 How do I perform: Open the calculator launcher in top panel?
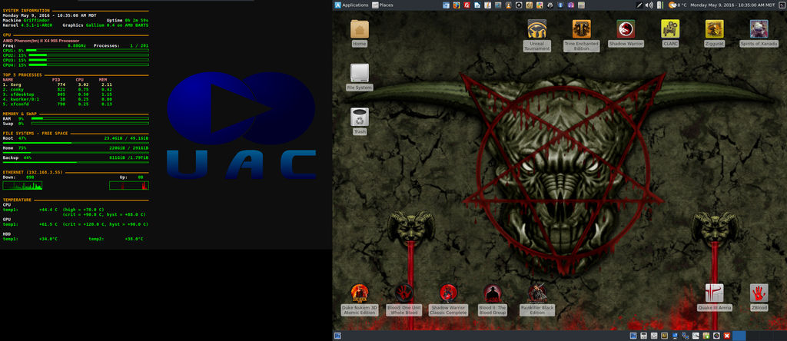pyautogui.click(x=581, y=5)
